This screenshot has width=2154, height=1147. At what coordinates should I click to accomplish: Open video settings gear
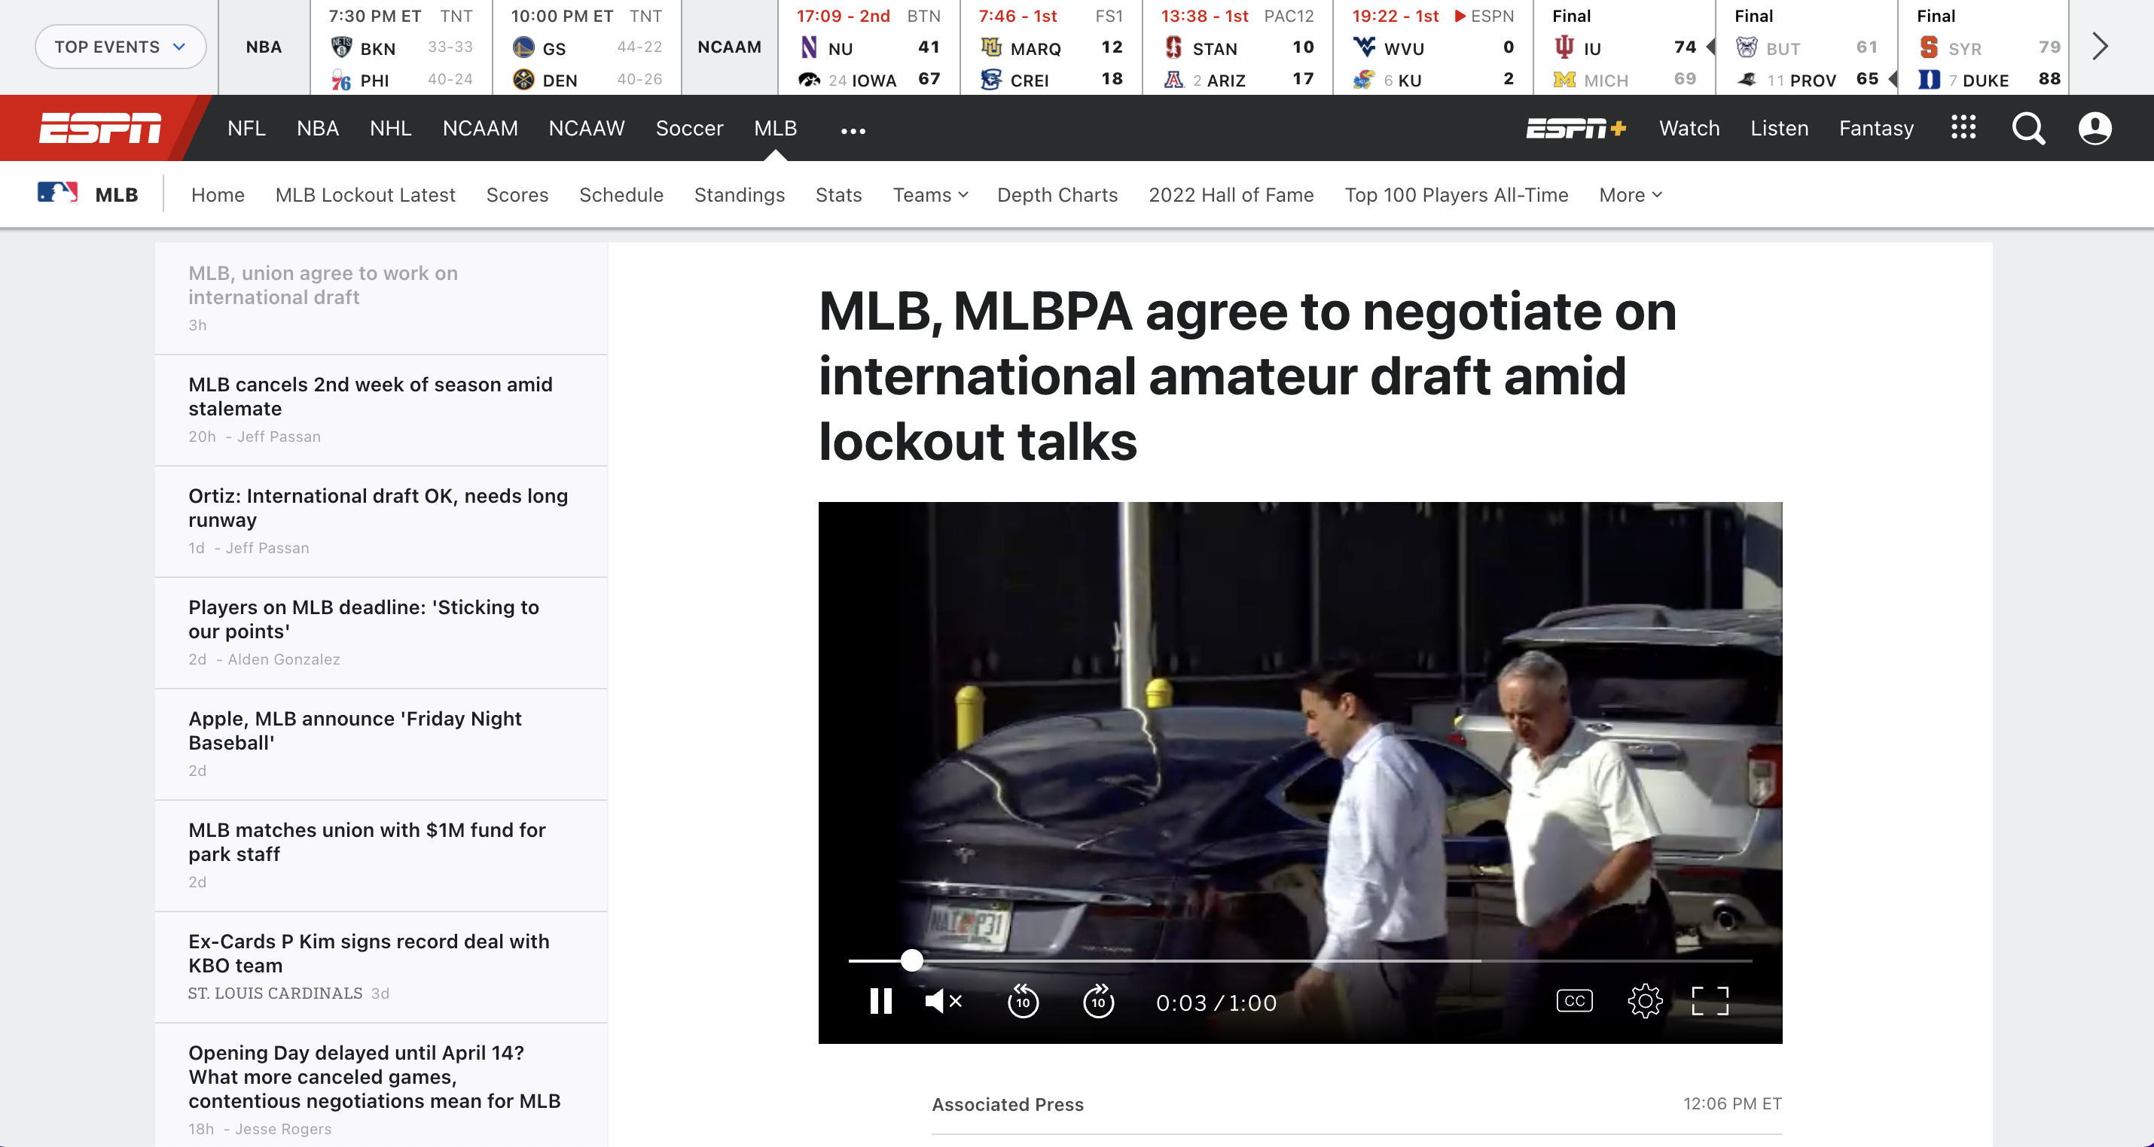(1645, 1001)
